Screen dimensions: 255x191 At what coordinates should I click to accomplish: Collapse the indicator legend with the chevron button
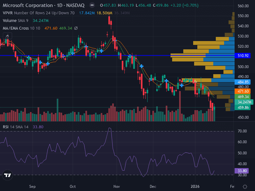click(x=7, y=36)
